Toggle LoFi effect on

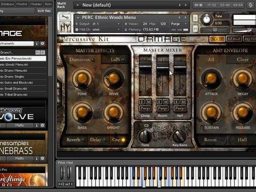click(x=123, y=60)
